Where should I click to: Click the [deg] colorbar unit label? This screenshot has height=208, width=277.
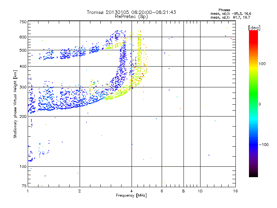pyautogui.click(x=254, y=28)
